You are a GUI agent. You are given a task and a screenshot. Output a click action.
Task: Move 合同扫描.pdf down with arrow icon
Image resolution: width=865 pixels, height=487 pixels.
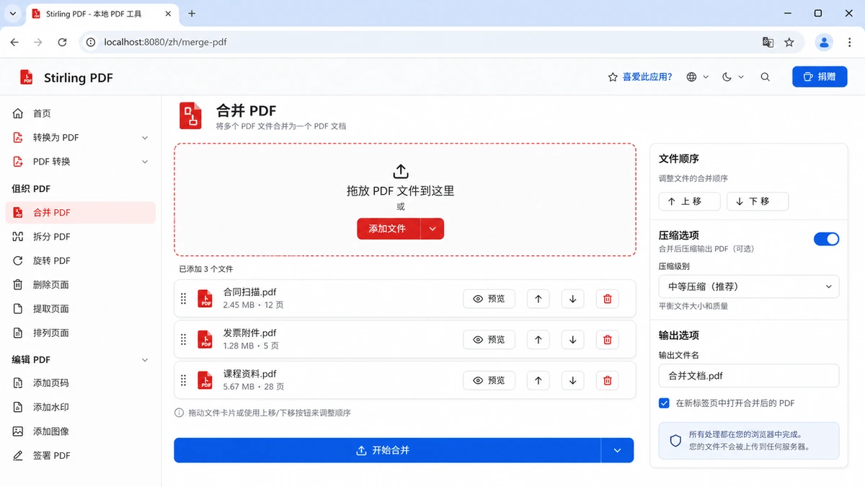pos(572,299)
